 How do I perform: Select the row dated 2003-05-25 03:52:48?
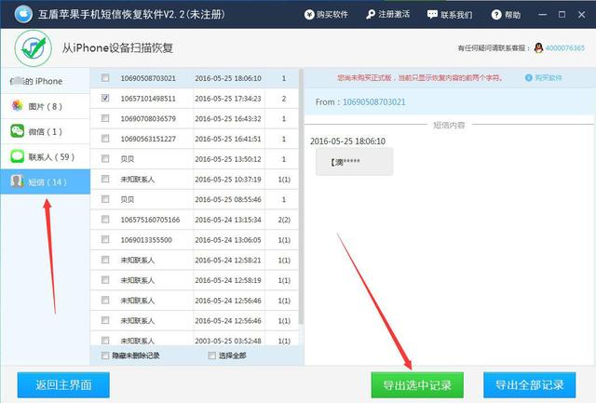pos(195,341)
